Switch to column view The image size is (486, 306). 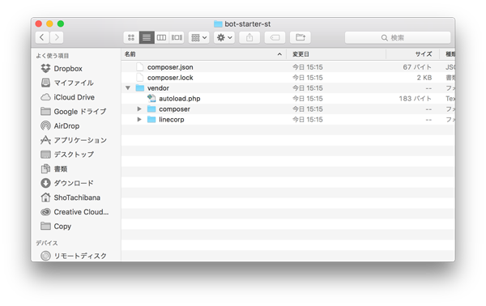click(161, 37)
